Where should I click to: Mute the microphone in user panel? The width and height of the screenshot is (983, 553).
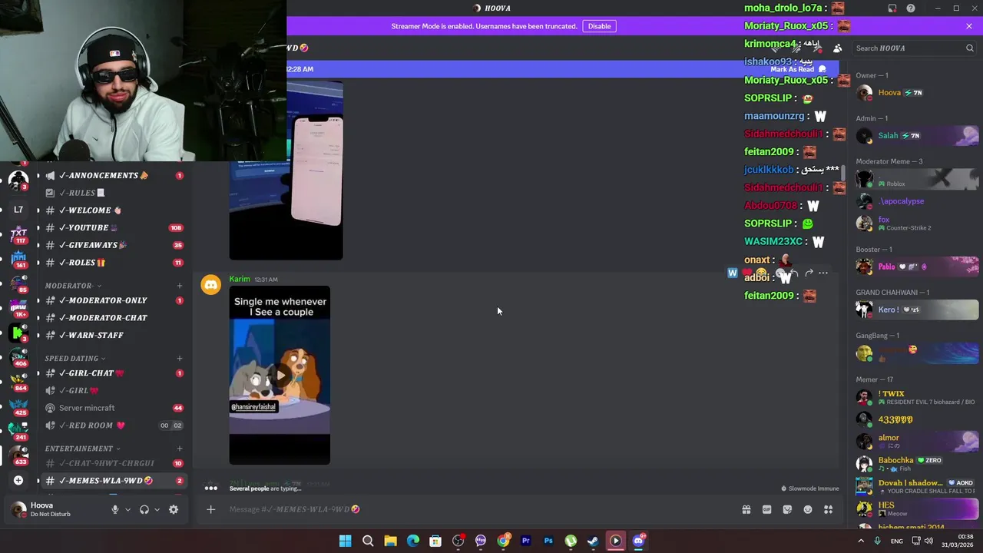coord(115,509)
